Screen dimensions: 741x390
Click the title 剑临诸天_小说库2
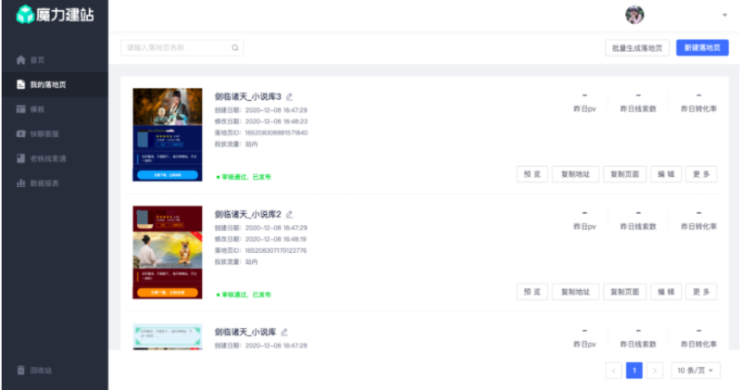point(247,215)
